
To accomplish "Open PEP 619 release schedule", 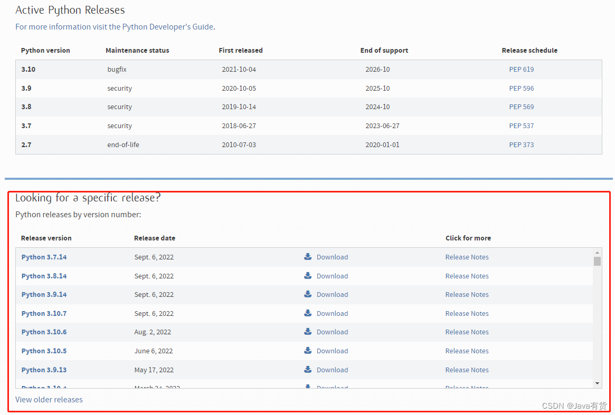I will [x=521, y=70].
